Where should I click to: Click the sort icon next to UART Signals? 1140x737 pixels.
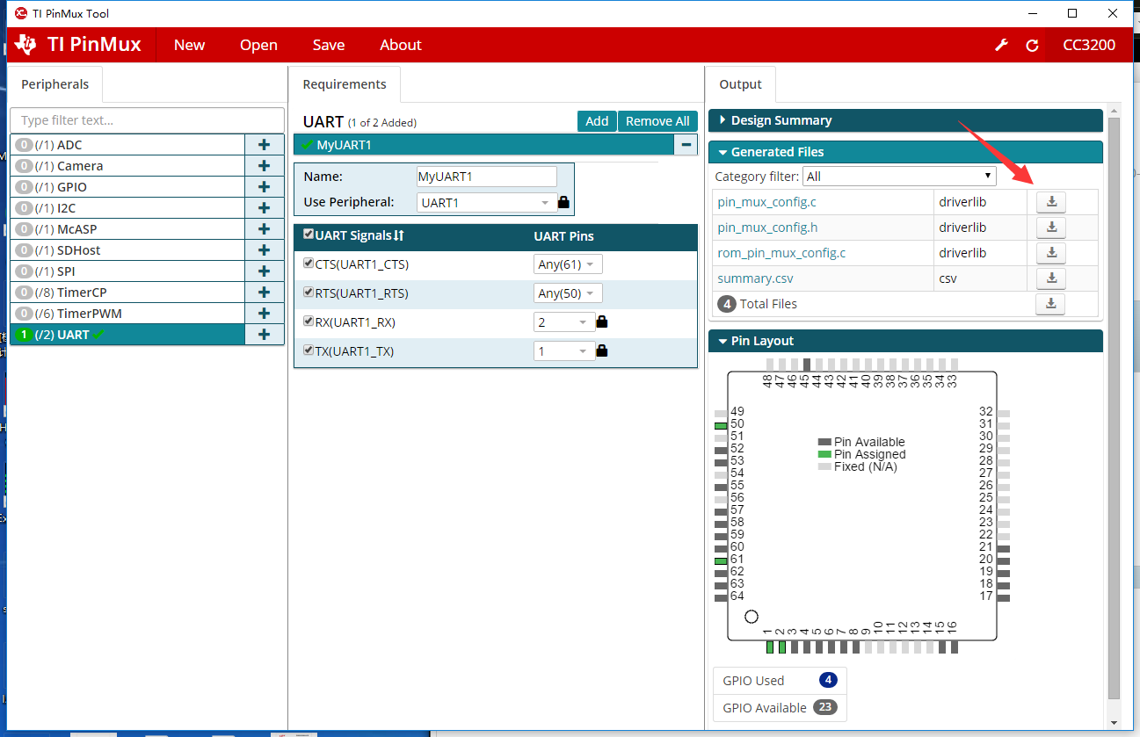pos(398,235)
